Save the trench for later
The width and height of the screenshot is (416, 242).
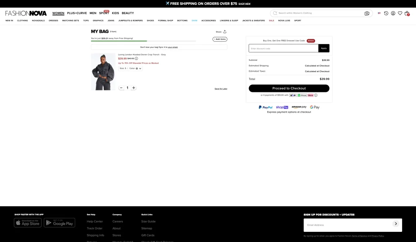(x=221, y=88)
